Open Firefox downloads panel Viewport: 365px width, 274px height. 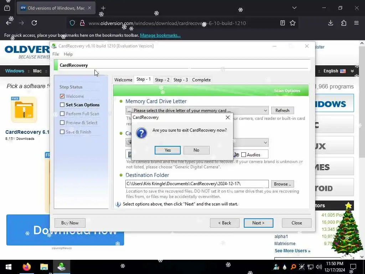click(x=330, y=23)
